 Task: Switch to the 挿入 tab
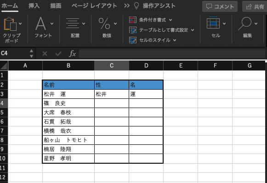pyautogui.click(x=34, y=6)
